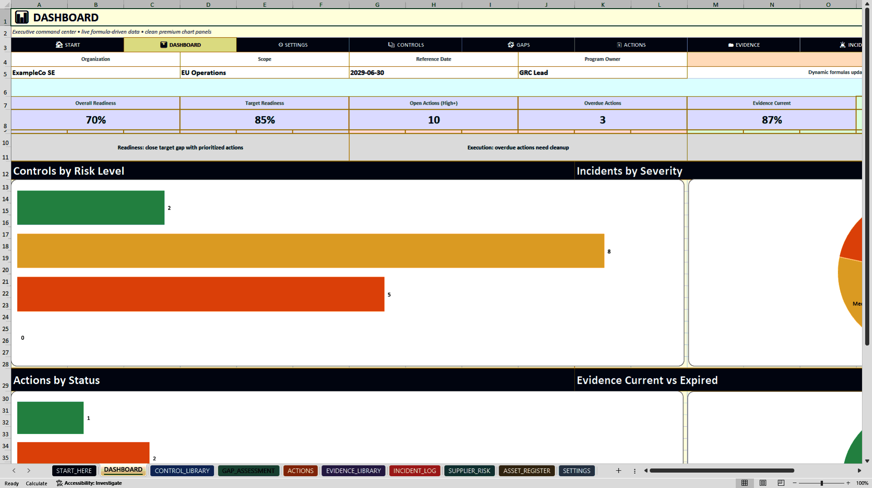
Task: Select the GRC Lead cell
Action: coord(602,73)
